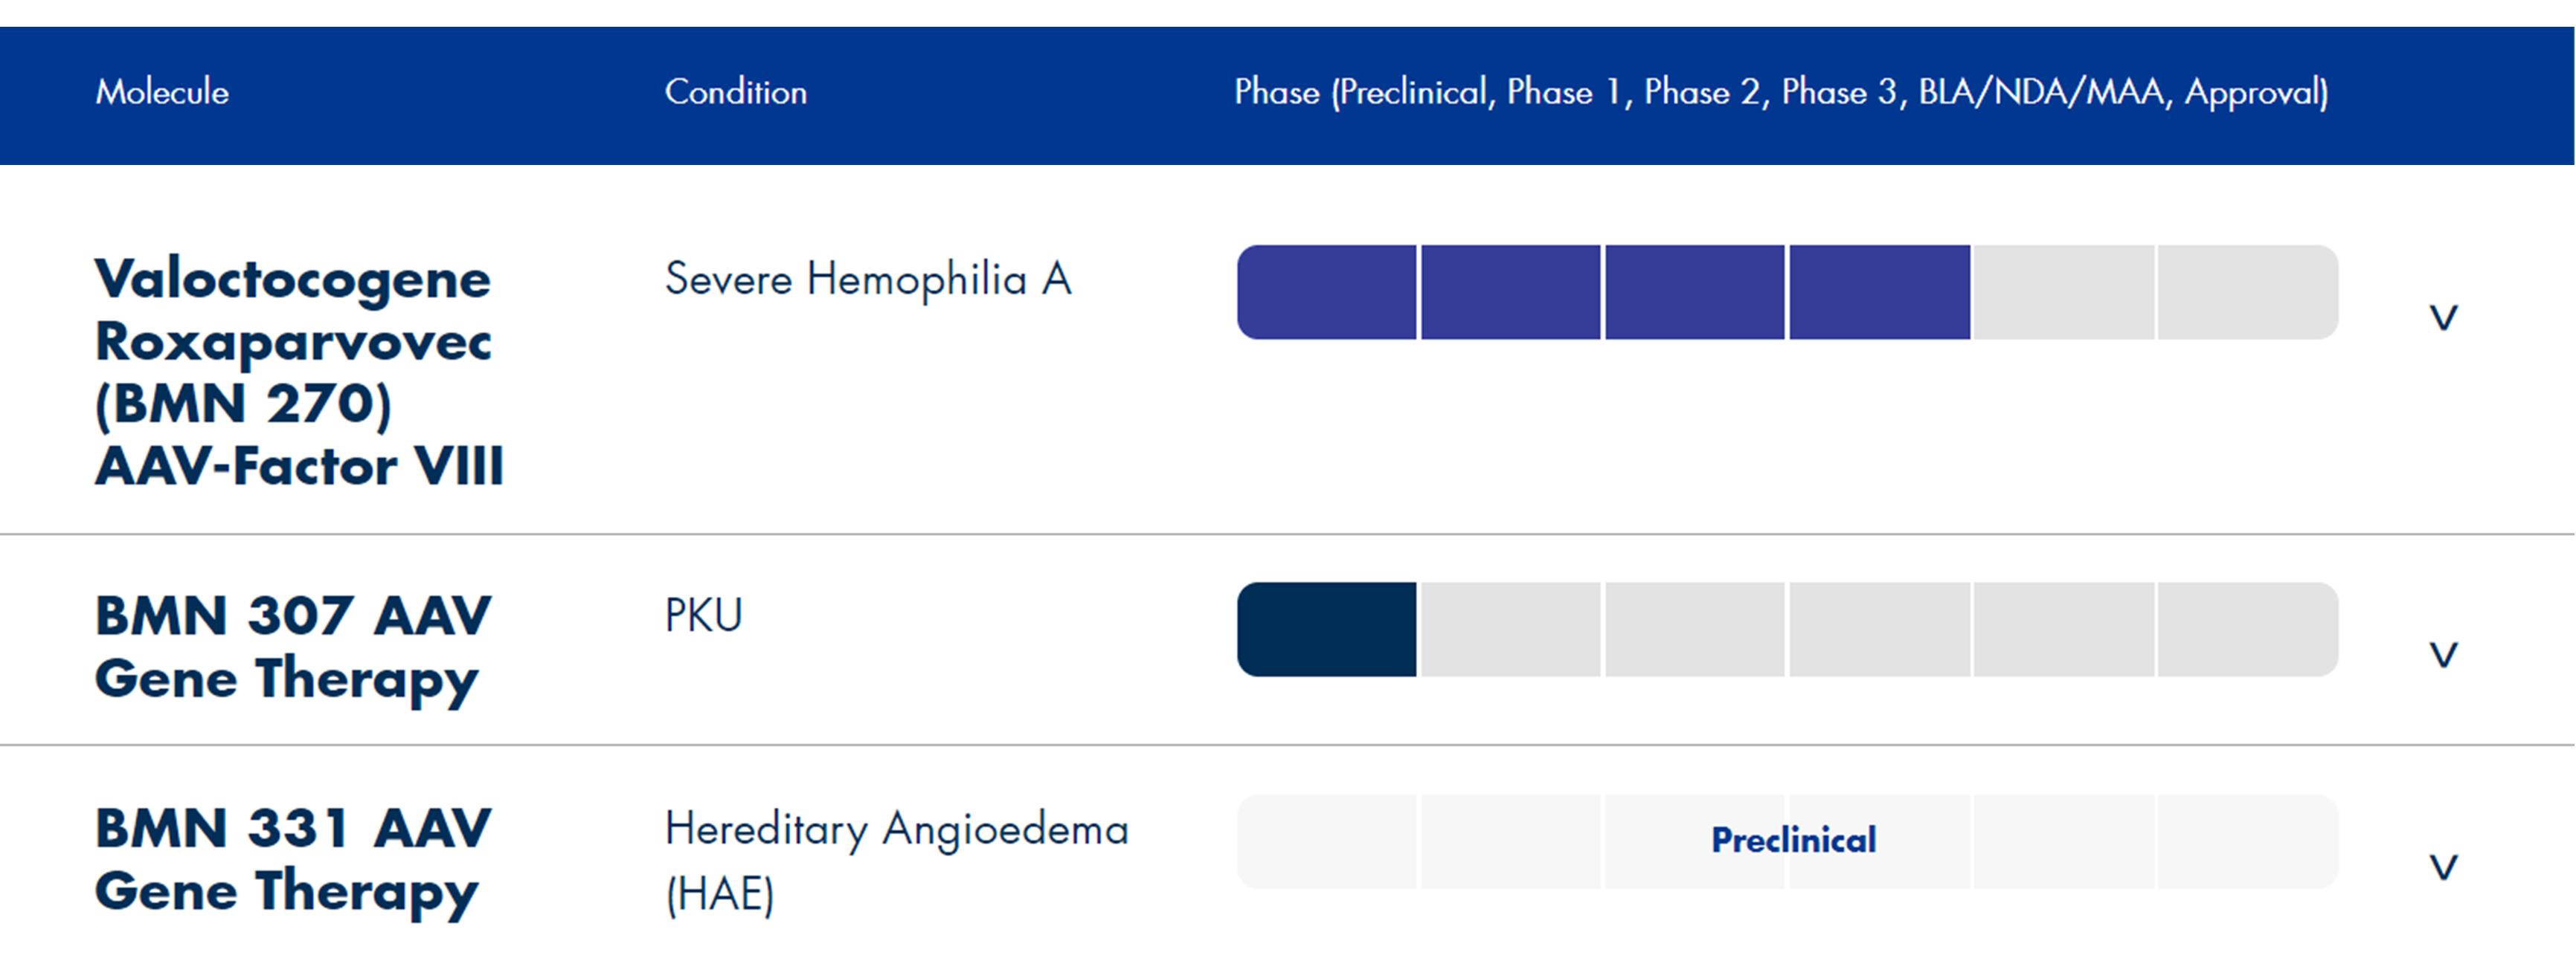Click the Valoctocogene Roxaparvovec (BMN 270) molecule name
The image size is (2576, 967).
click(x=298, y=372)
